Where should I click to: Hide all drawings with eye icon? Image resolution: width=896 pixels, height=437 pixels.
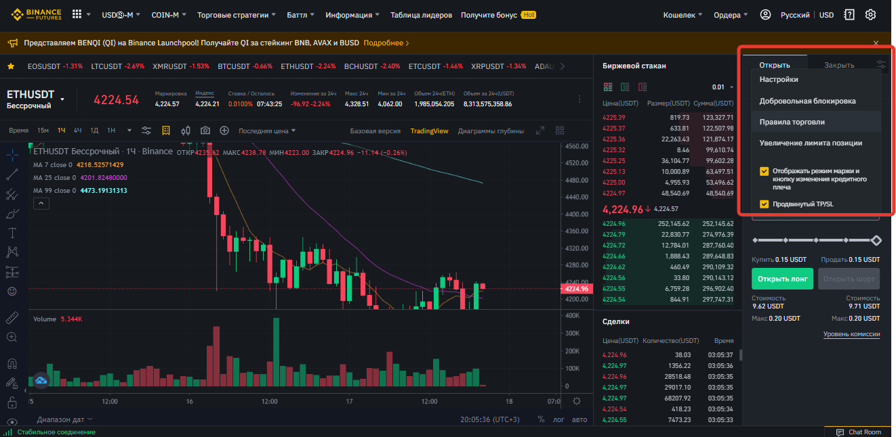12,422
